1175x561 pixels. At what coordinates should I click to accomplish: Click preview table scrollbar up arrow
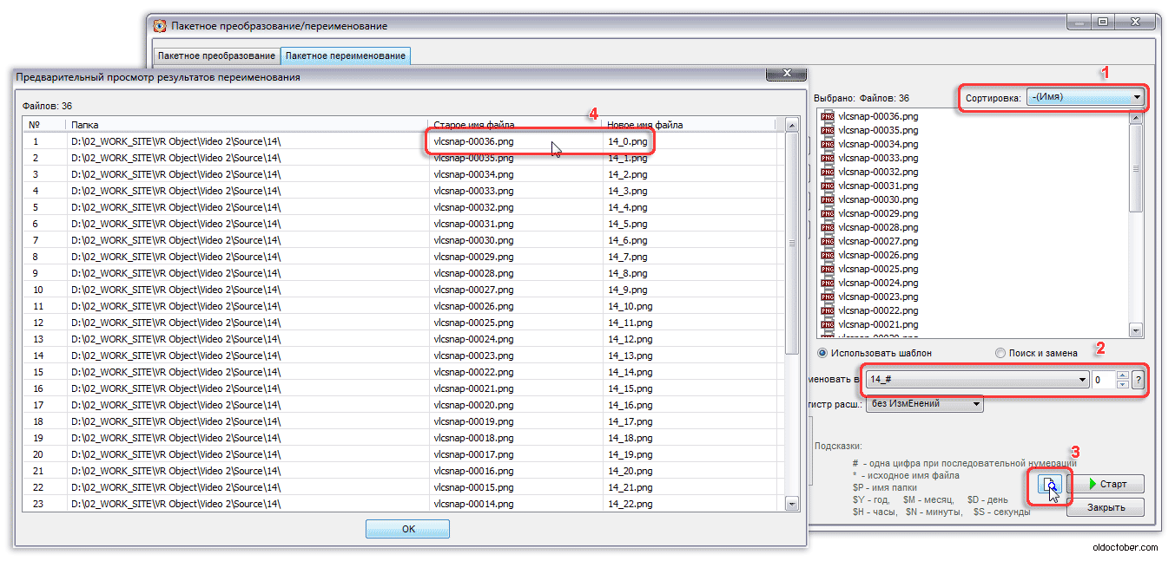792,126
